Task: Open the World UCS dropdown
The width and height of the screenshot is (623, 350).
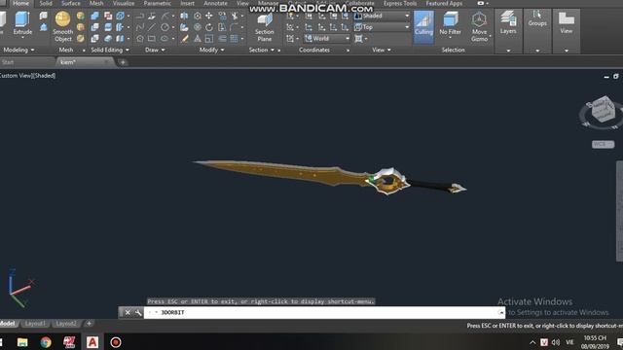Action: 327,39
